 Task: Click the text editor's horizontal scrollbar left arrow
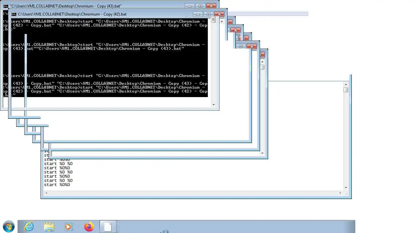[46, 193]
